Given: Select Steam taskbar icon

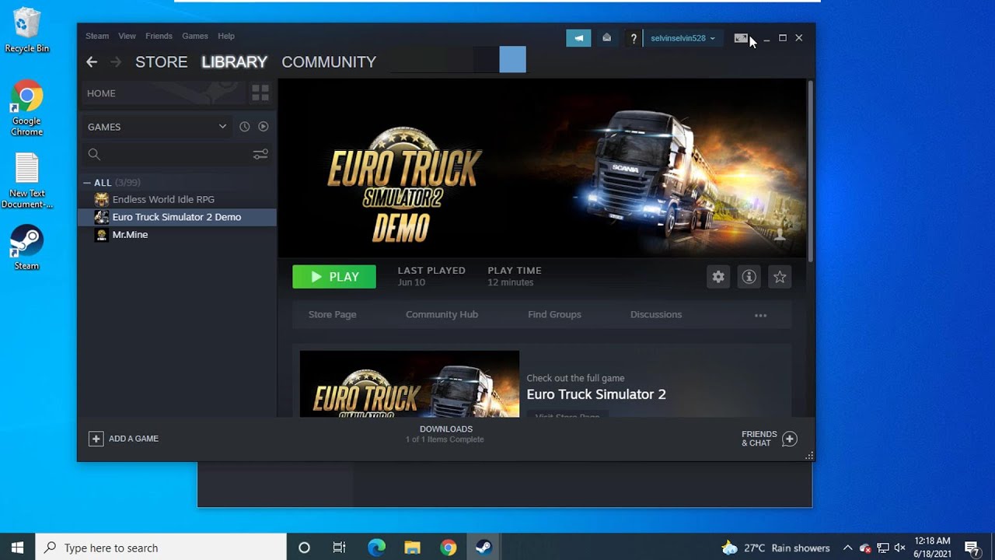Looking at the screenshot, I should pyautogui.click(x=484, y=548).
